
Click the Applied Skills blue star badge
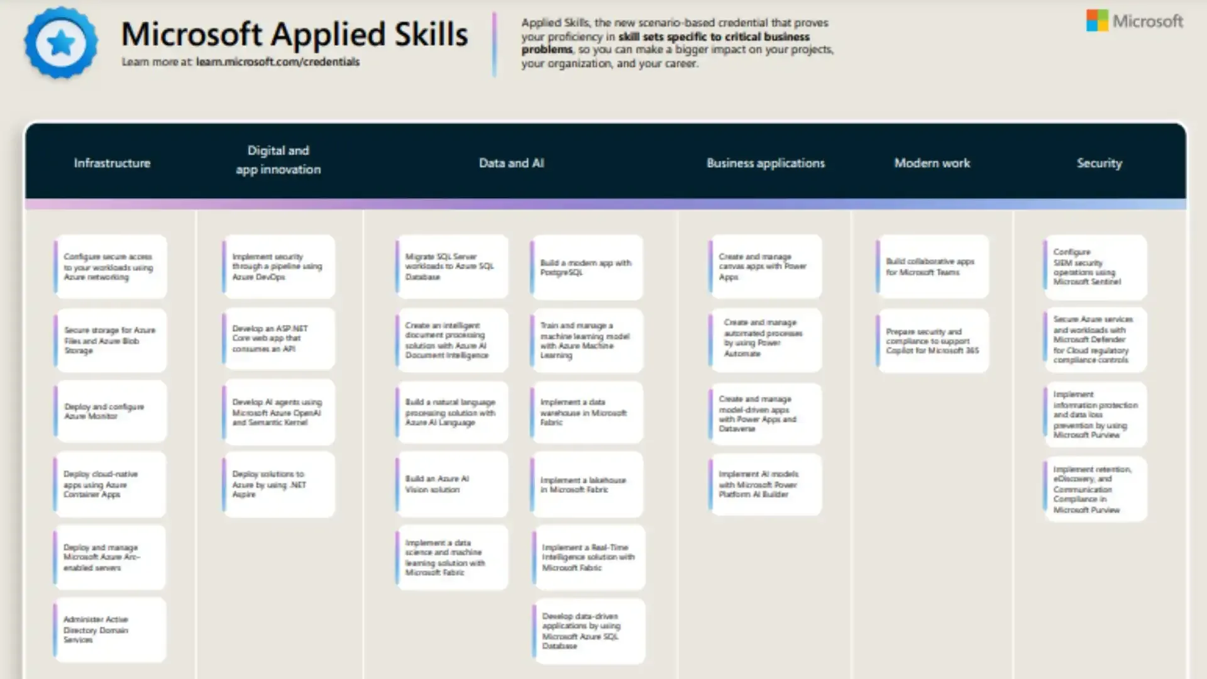click(61, 43)
